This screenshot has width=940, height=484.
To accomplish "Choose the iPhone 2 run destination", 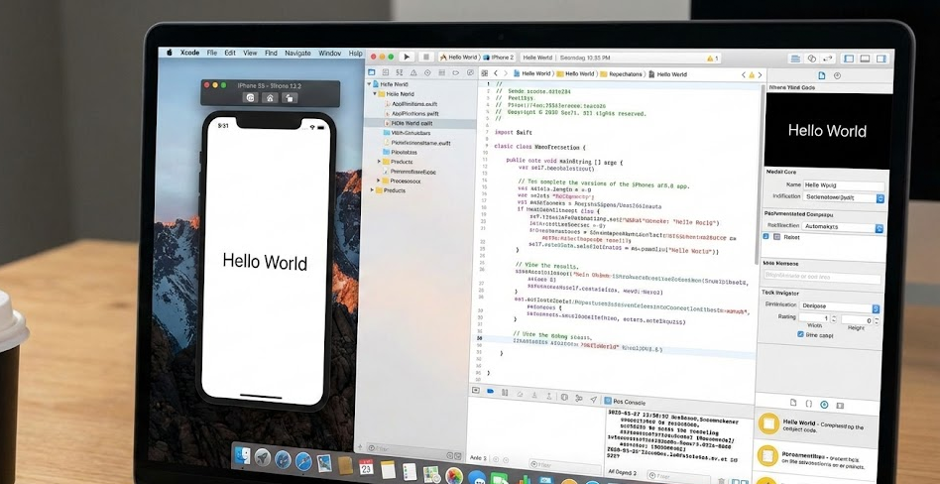I will click(x=499, y=58).
